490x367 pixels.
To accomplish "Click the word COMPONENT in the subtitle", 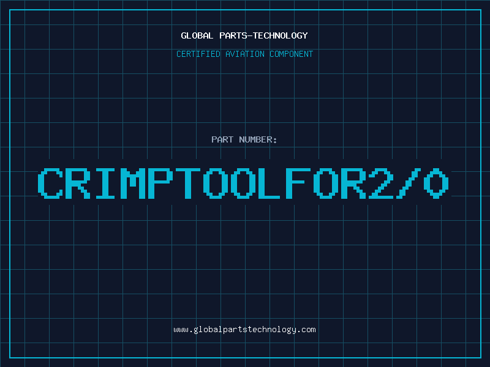I will coord(291,54).
